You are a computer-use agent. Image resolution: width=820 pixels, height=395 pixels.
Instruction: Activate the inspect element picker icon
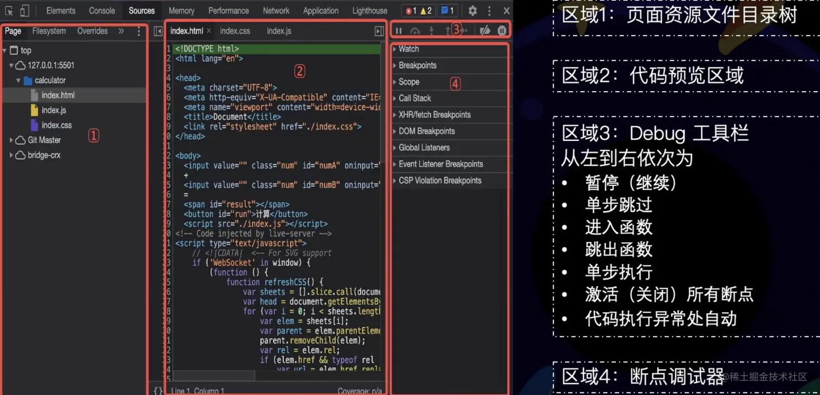(x=9, y=11)
